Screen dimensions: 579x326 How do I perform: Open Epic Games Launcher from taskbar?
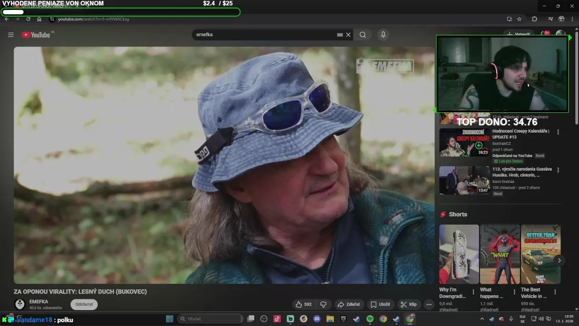[x=343, y=319]
